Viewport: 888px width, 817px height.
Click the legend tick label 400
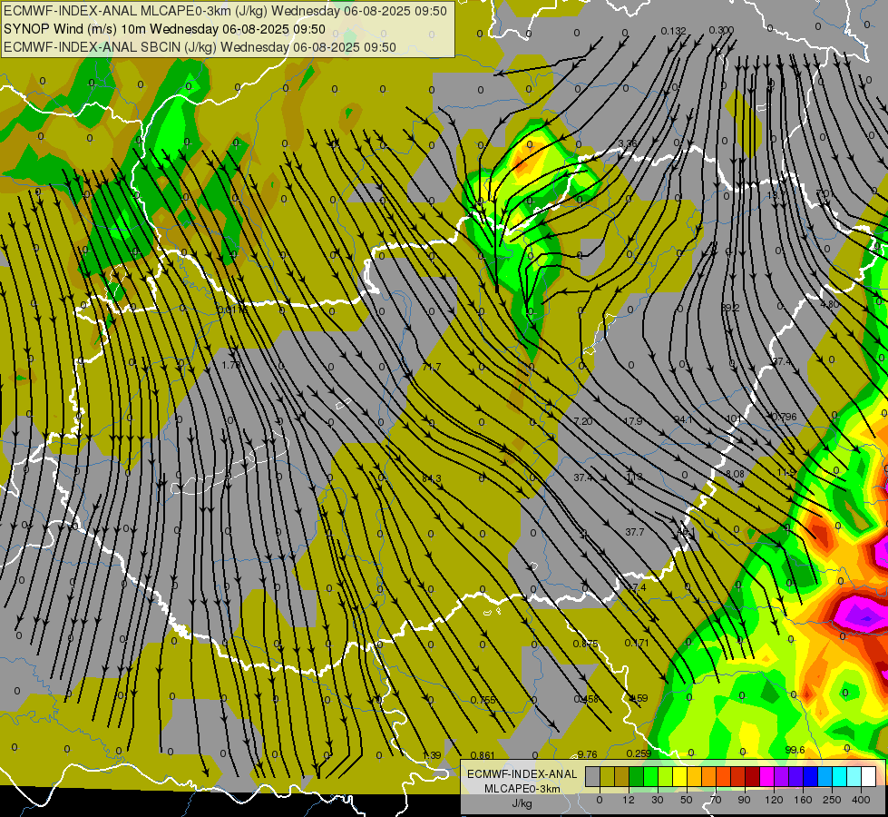(861, 800)
